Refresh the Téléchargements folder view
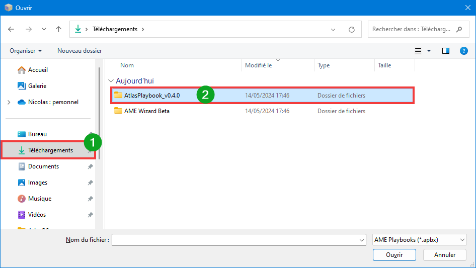This screenshot has height=268, width=476. [x=352, y=30]
